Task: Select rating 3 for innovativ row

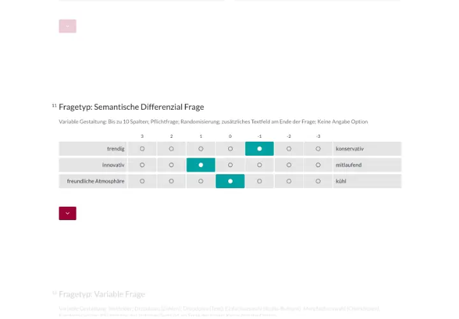Action: (142, 165)
